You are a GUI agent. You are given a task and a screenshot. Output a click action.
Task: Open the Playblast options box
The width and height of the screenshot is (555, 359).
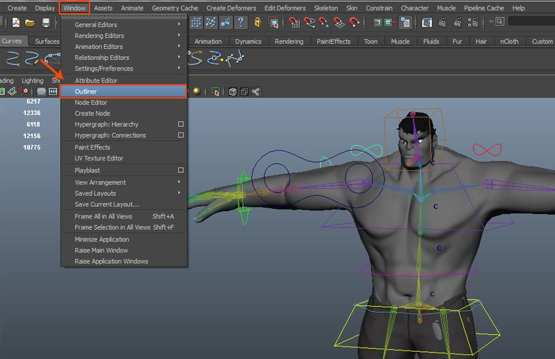click(x=181, y=170)
